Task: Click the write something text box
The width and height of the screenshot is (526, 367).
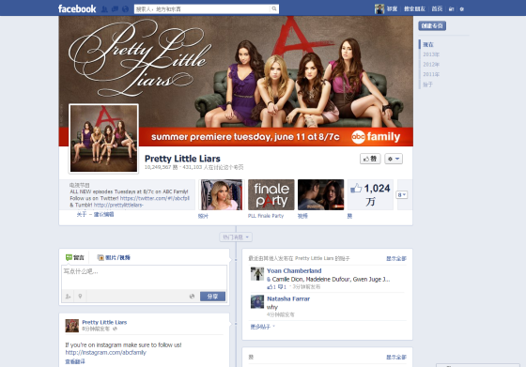Action: tap(145, 277)
